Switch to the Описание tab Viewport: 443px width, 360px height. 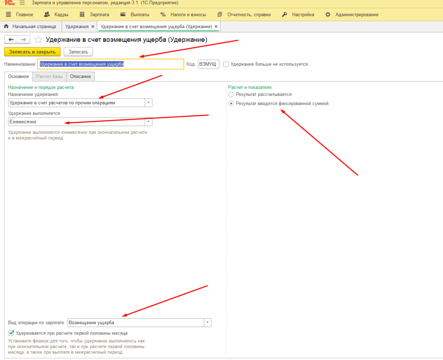click(x=80, y=76)
